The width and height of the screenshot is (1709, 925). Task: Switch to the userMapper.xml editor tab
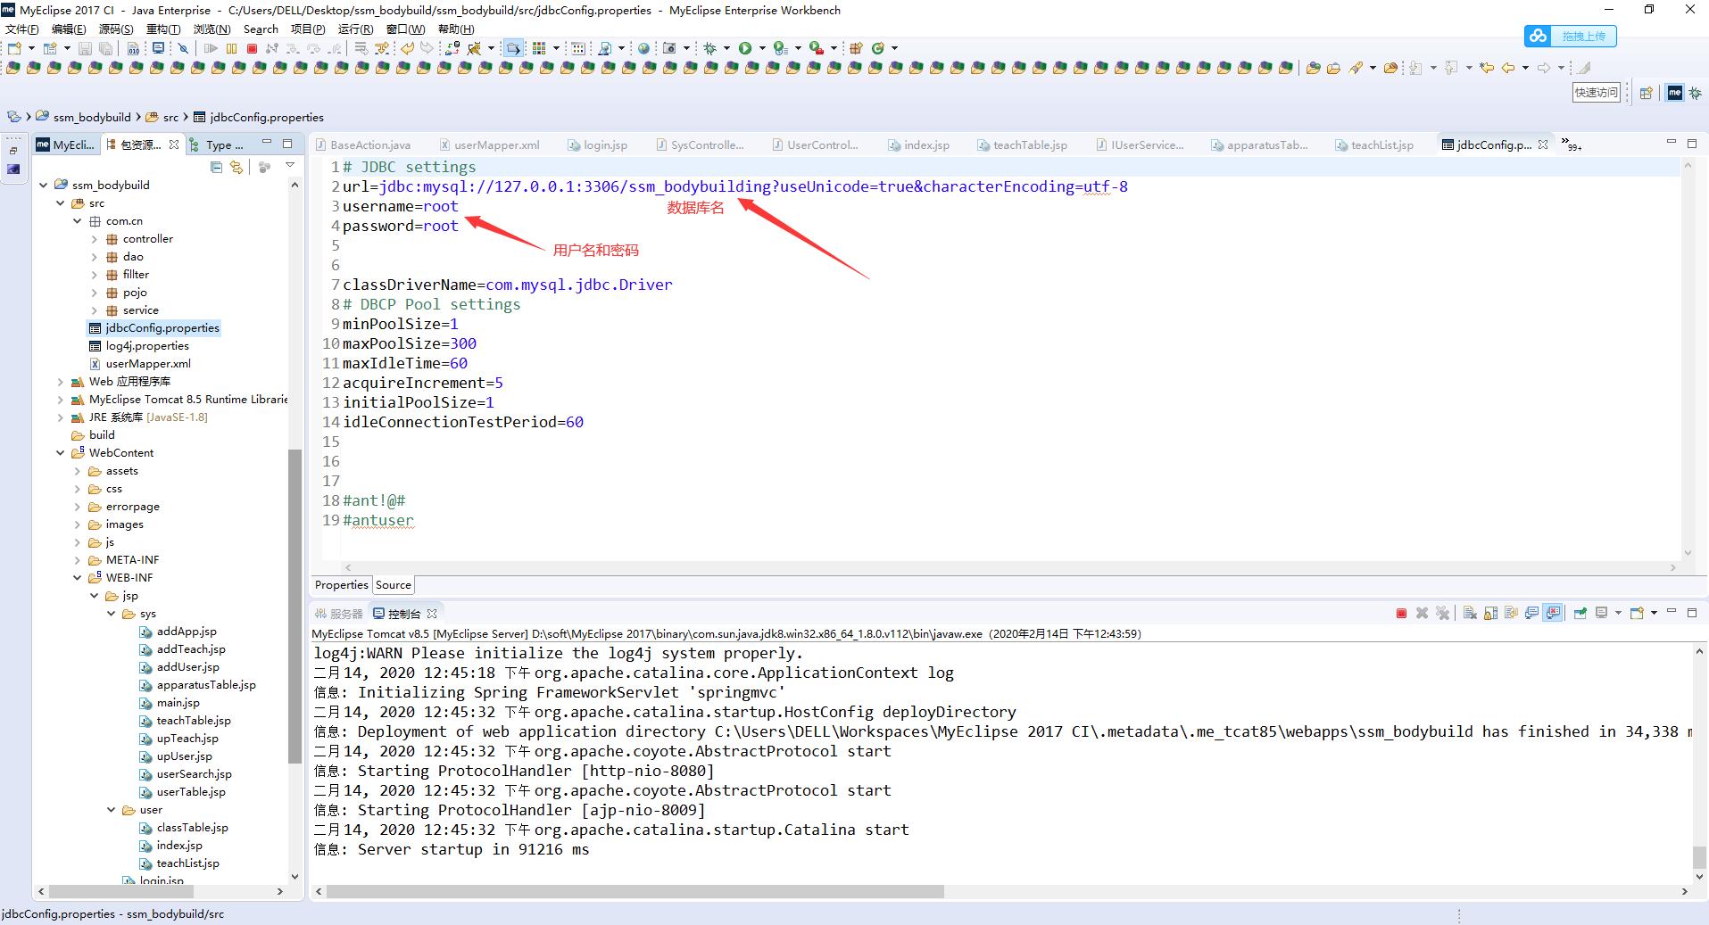pos(495,145)
